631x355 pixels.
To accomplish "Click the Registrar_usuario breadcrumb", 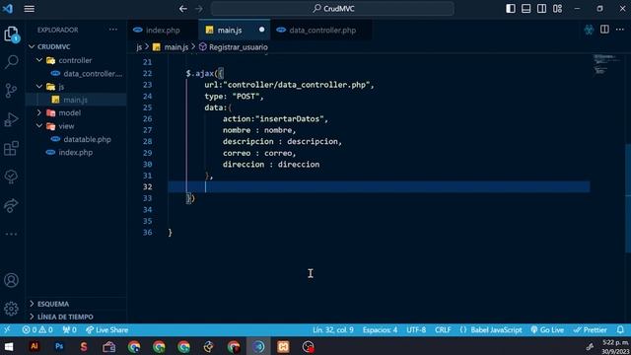I will (x=239, y=47).
